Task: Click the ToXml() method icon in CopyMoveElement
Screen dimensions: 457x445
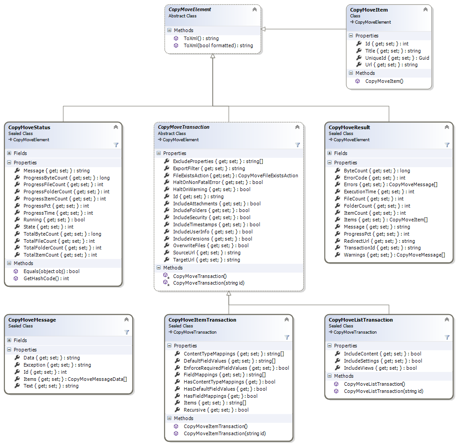Action: 176,38
